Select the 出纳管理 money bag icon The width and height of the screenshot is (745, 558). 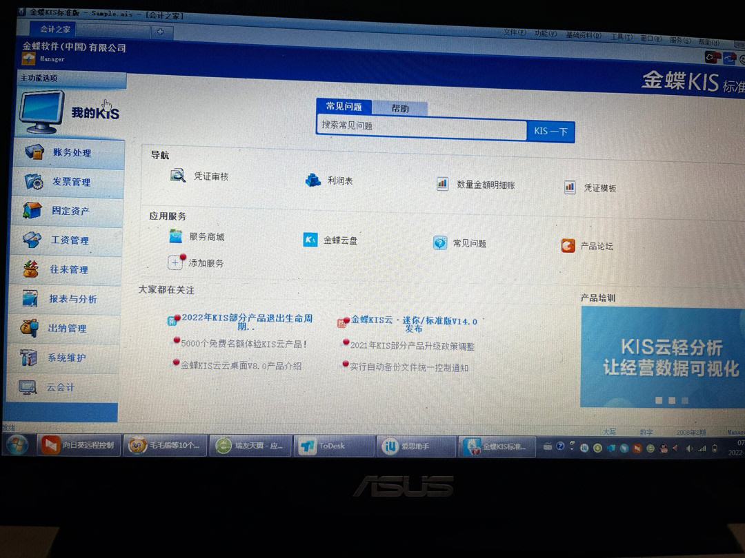(x=29, y=328)
